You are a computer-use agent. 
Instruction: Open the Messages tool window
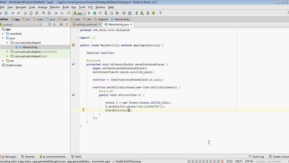point(9,157)
